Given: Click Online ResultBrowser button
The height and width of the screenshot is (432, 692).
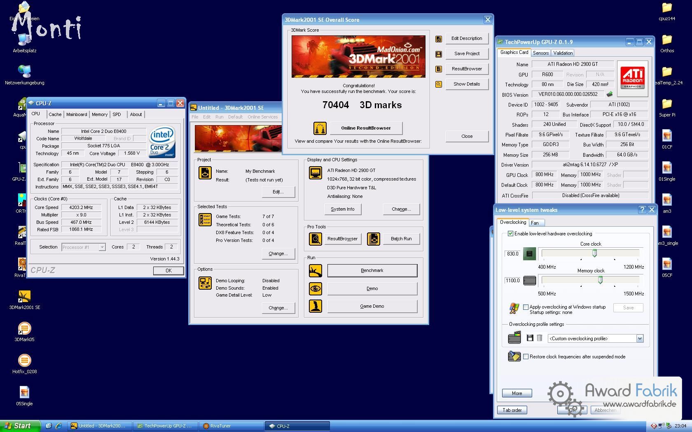Looking at the screenshot, I should (x=366, y=128).
